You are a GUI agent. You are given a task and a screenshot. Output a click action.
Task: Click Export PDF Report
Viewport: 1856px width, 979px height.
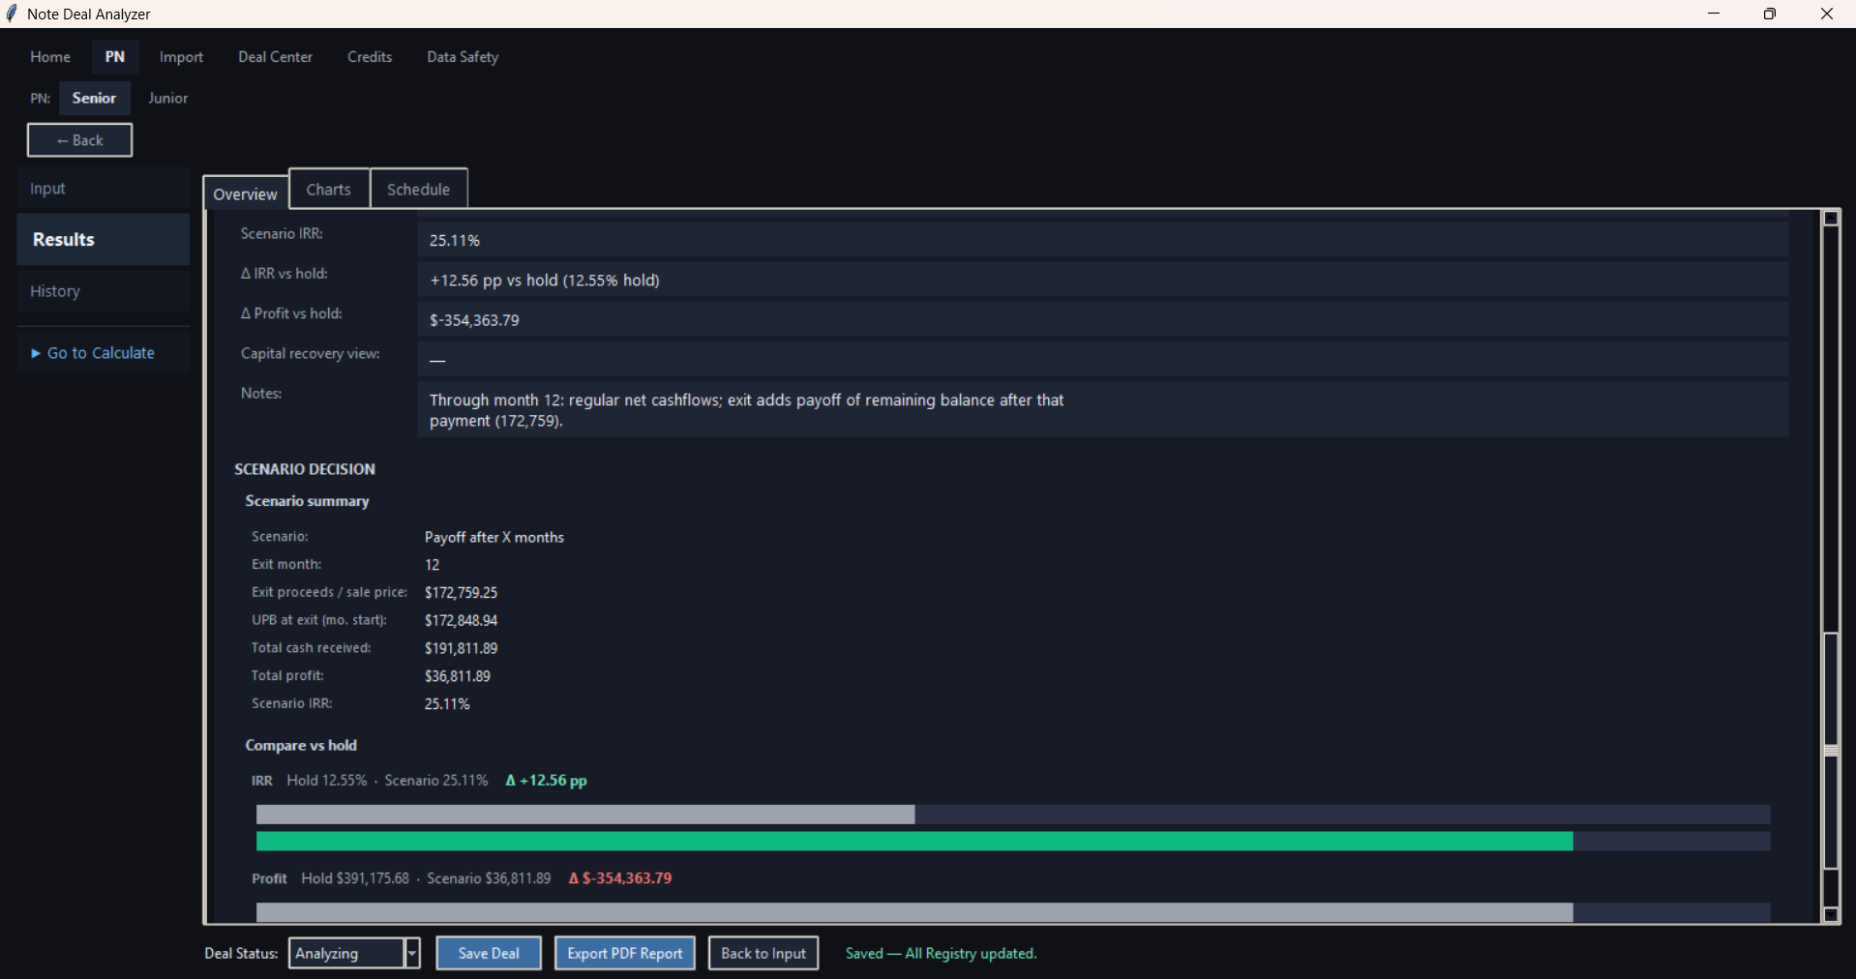625,953
